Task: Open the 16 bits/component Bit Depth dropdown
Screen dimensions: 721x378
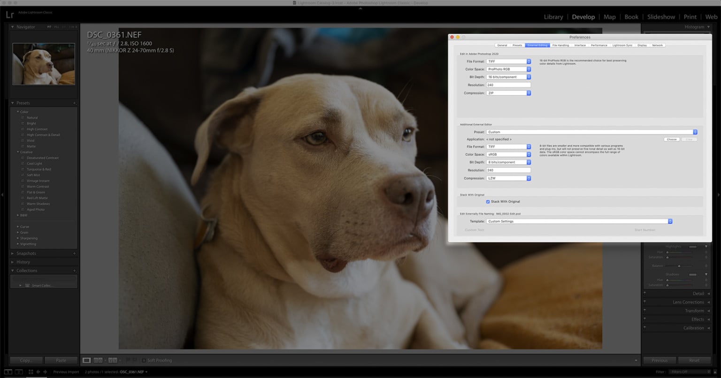Action: click(508, 77)
